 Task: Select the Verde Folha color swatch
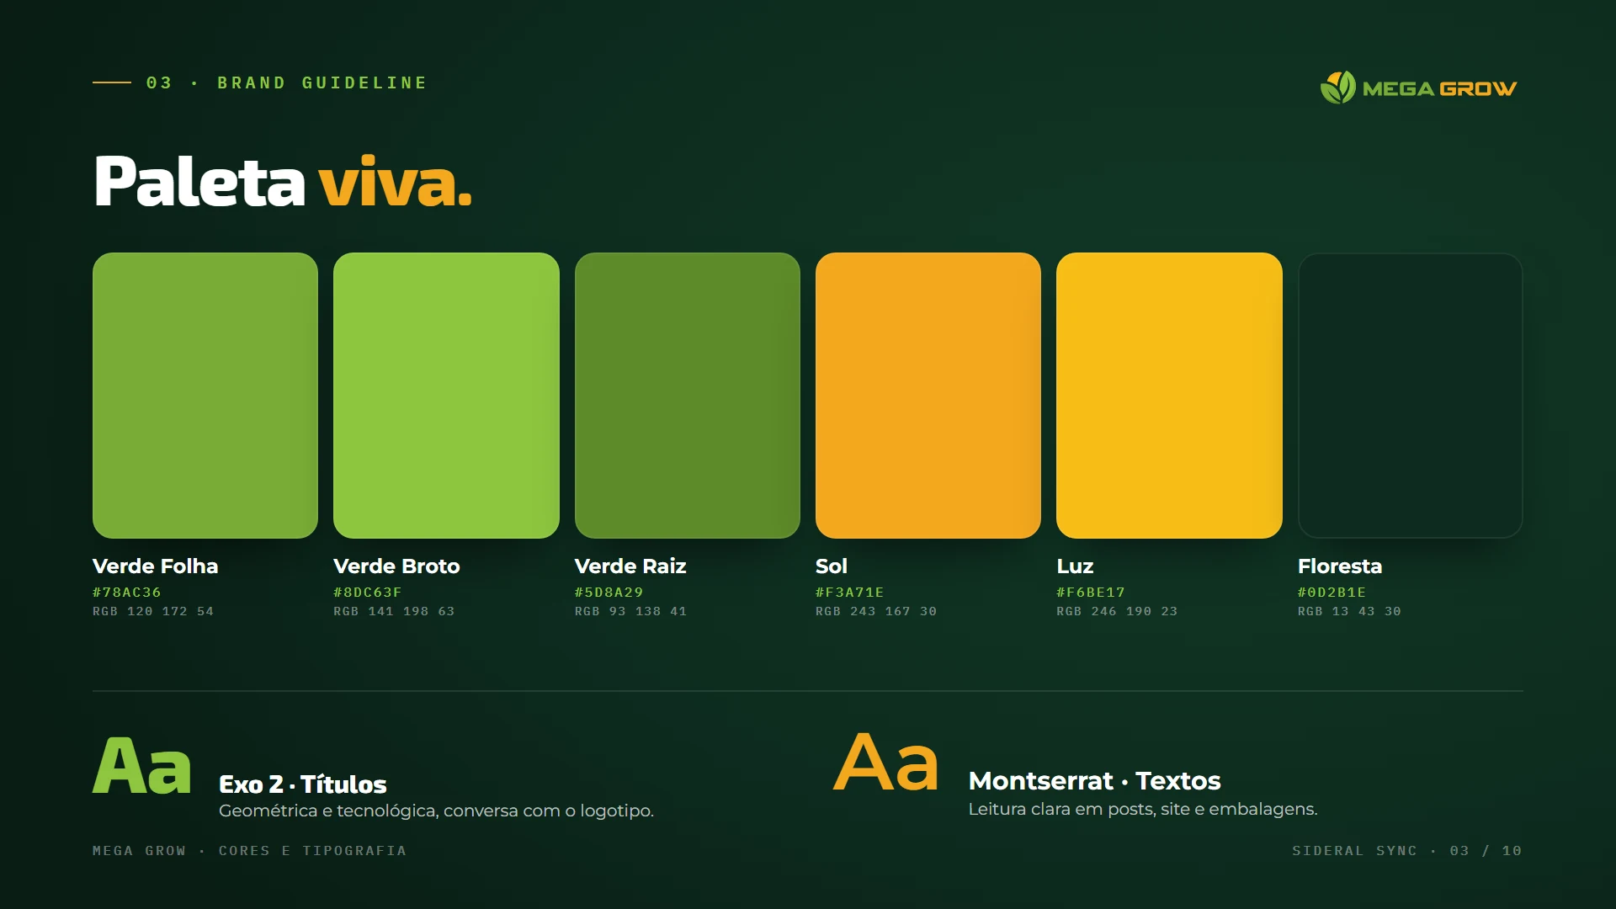(x=205, y=396)
